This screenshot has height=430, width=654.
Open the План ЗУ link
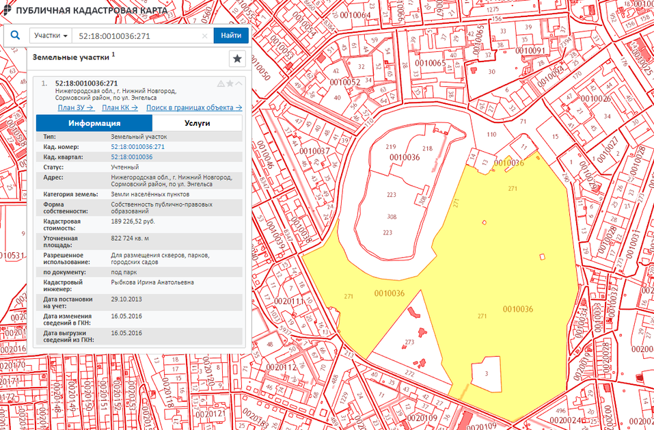coord(75,107)
